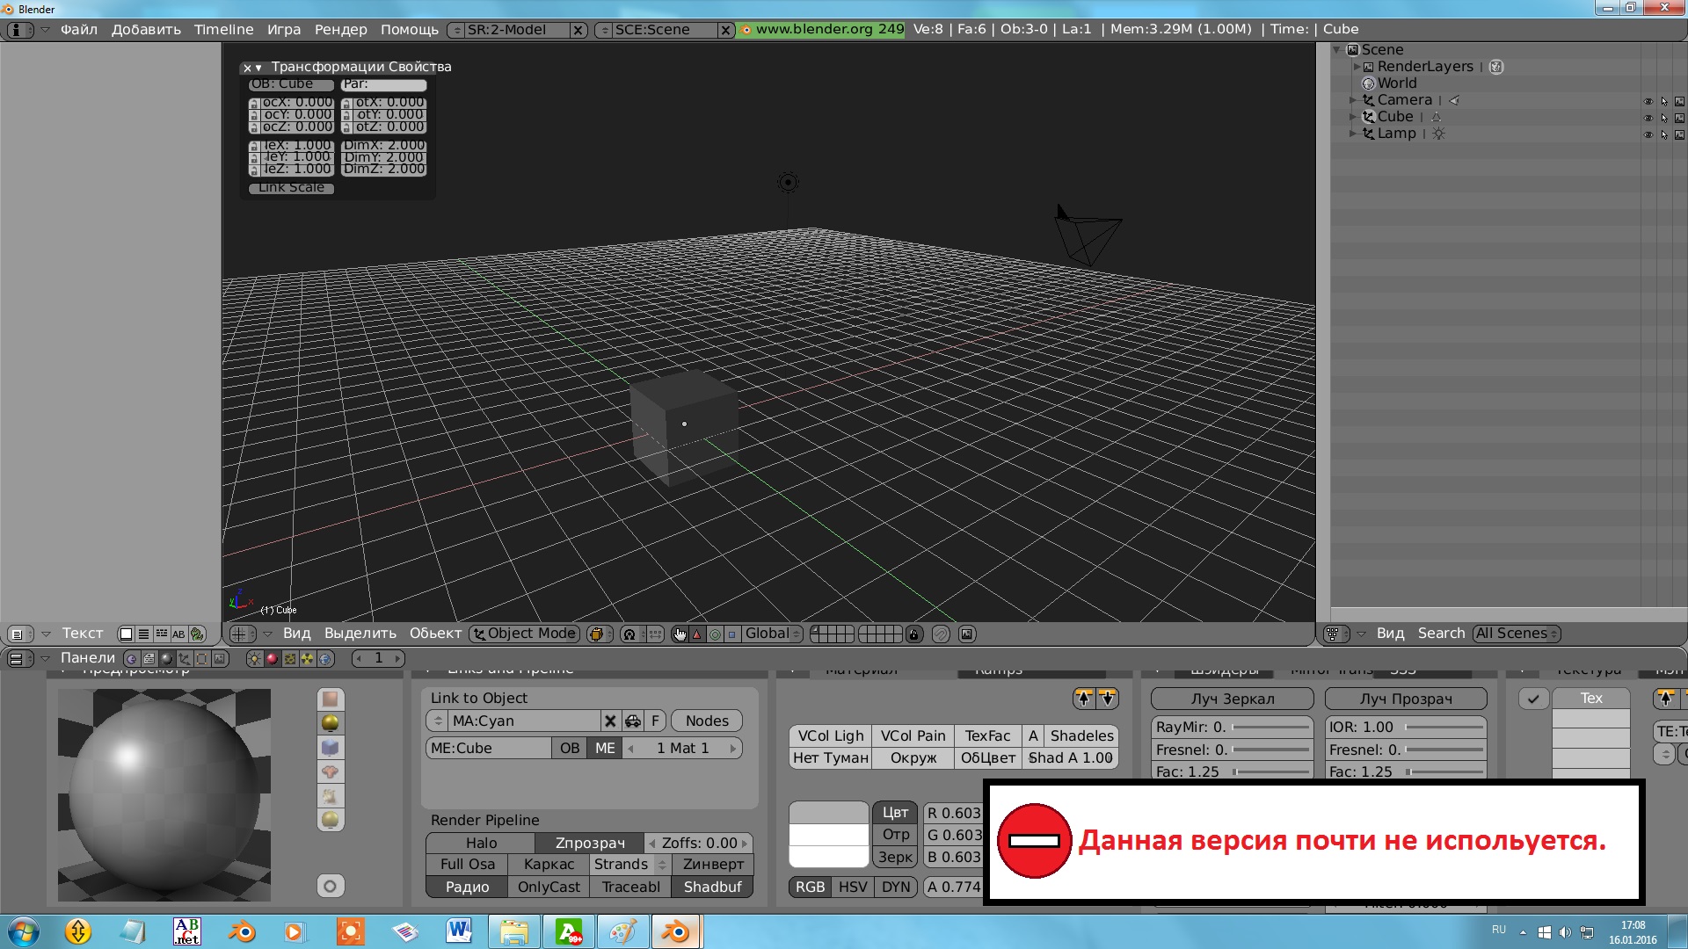Enable the Full Osa render setting

[465, 863]
